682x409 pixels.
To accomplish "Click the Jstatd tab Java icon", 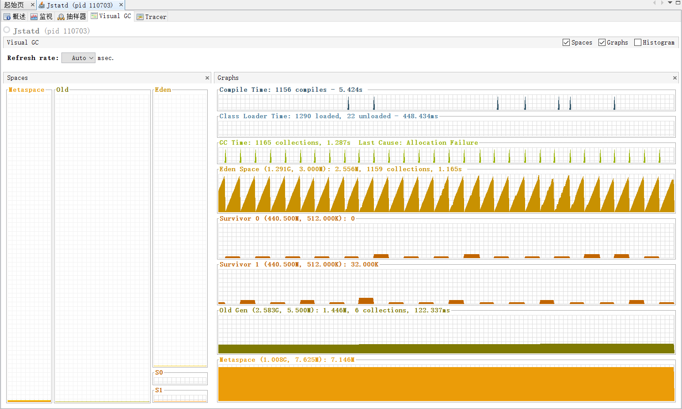I will coord(42,5).
